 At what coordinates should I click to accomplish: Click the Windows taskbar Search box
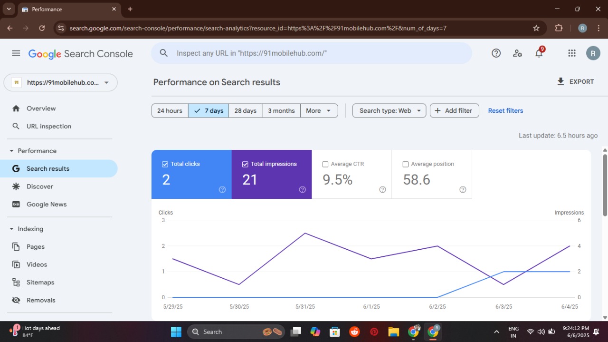[236, 332]
